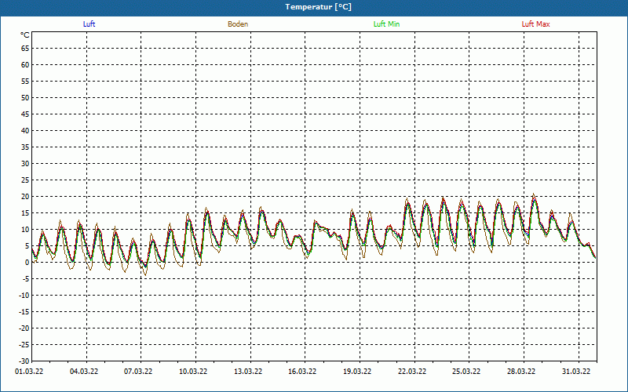
Task: Click the '10.03.22' date label
Action: point(193,372)
